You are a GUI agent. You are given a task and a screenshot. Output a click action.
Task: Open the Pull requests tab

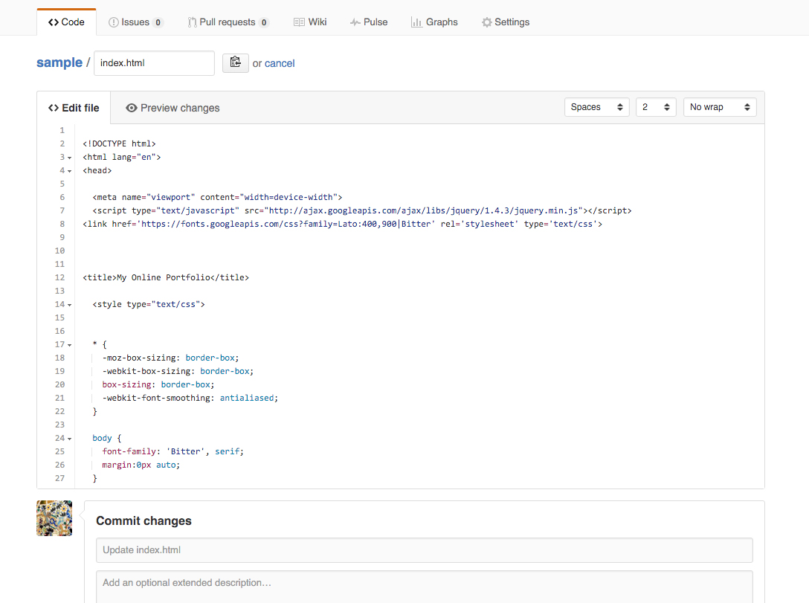[x=228, y=22]
